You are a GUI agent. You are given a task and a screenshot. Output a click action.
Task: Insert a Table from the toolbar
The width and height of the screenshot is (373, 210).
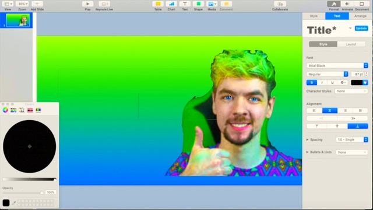[x=158, y=4]
